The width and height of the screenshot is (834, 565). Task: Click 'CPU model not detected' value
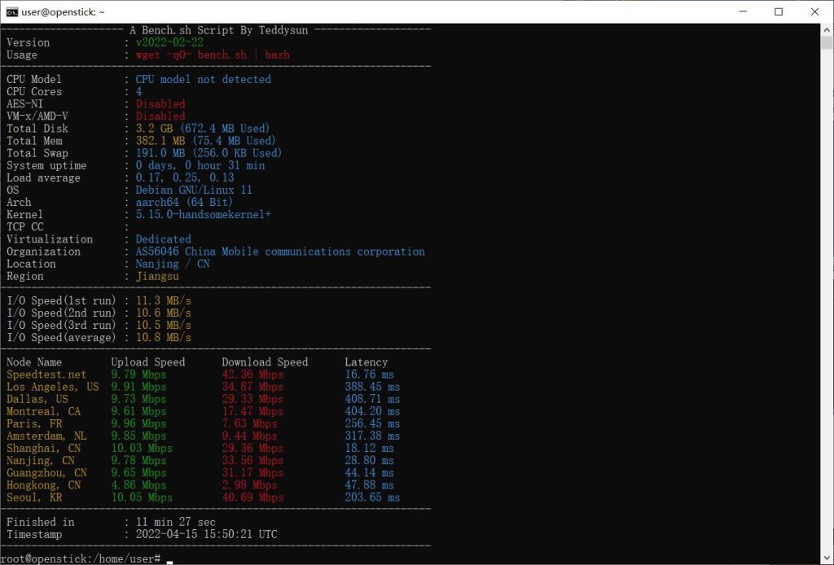tap(203, 79)
